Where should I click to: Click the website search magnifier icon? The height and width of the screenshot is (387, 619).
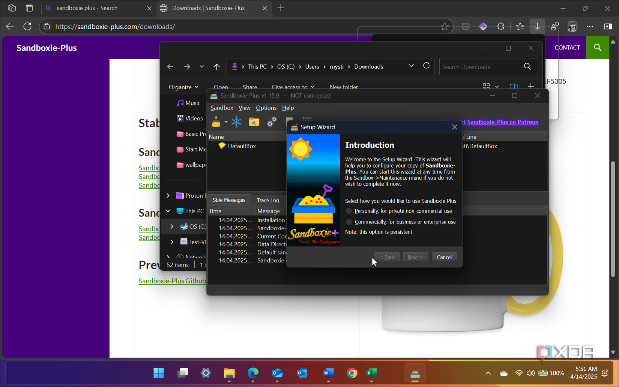click(598, 48)
